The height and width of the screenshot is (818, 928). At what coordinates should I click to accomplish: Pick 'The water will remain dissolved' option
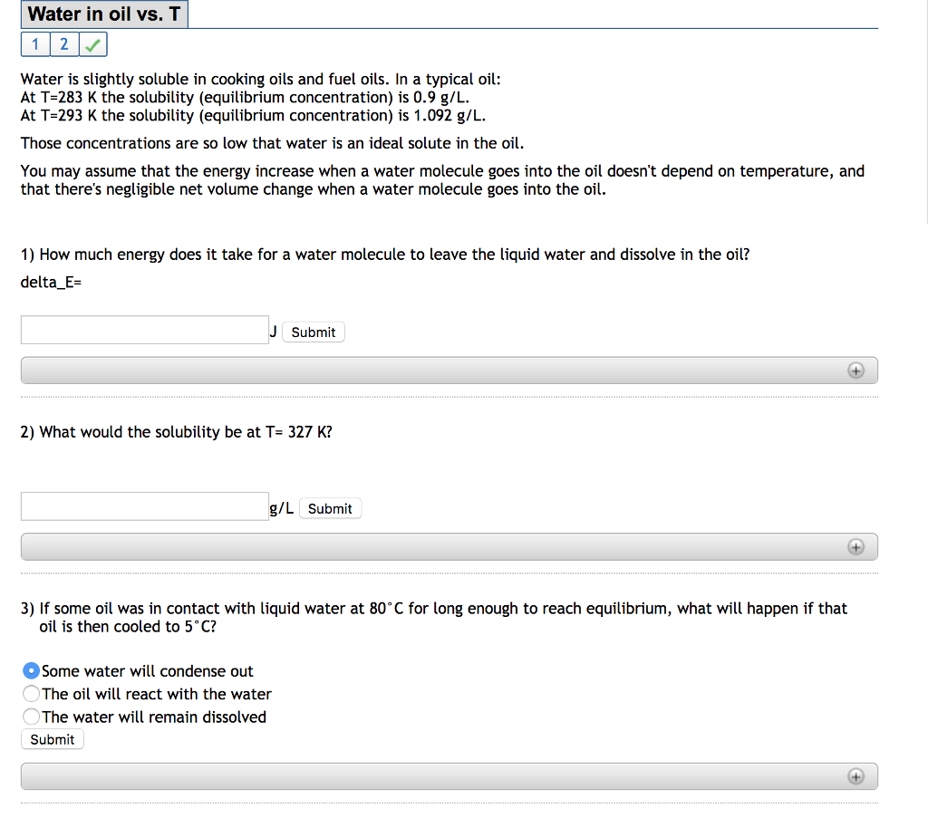(32, 717)
